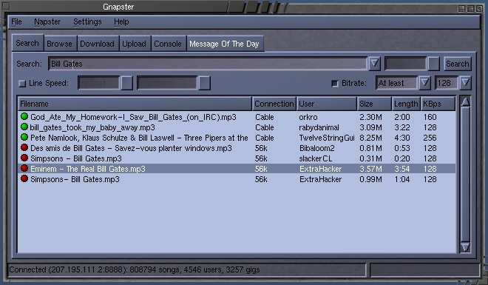The height and width of the screenshot is (285, 488).
Task: Select Pete Namlook, Klaus Schulze & Bill Laswell row
Action: click(x=237, y=138)
